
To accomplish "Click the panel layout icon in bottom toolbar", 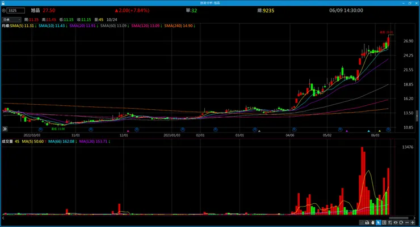I will point(384,222).
